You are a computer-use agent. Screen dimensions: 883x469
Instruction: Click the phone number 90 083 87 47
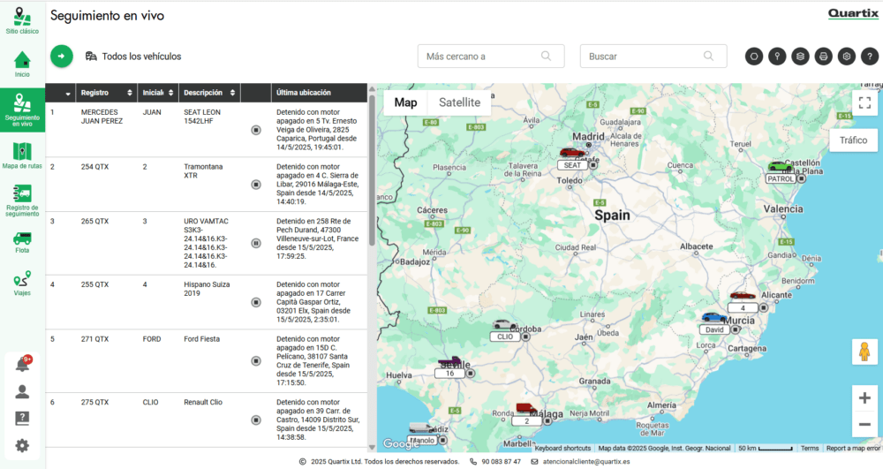click(502, 462)
